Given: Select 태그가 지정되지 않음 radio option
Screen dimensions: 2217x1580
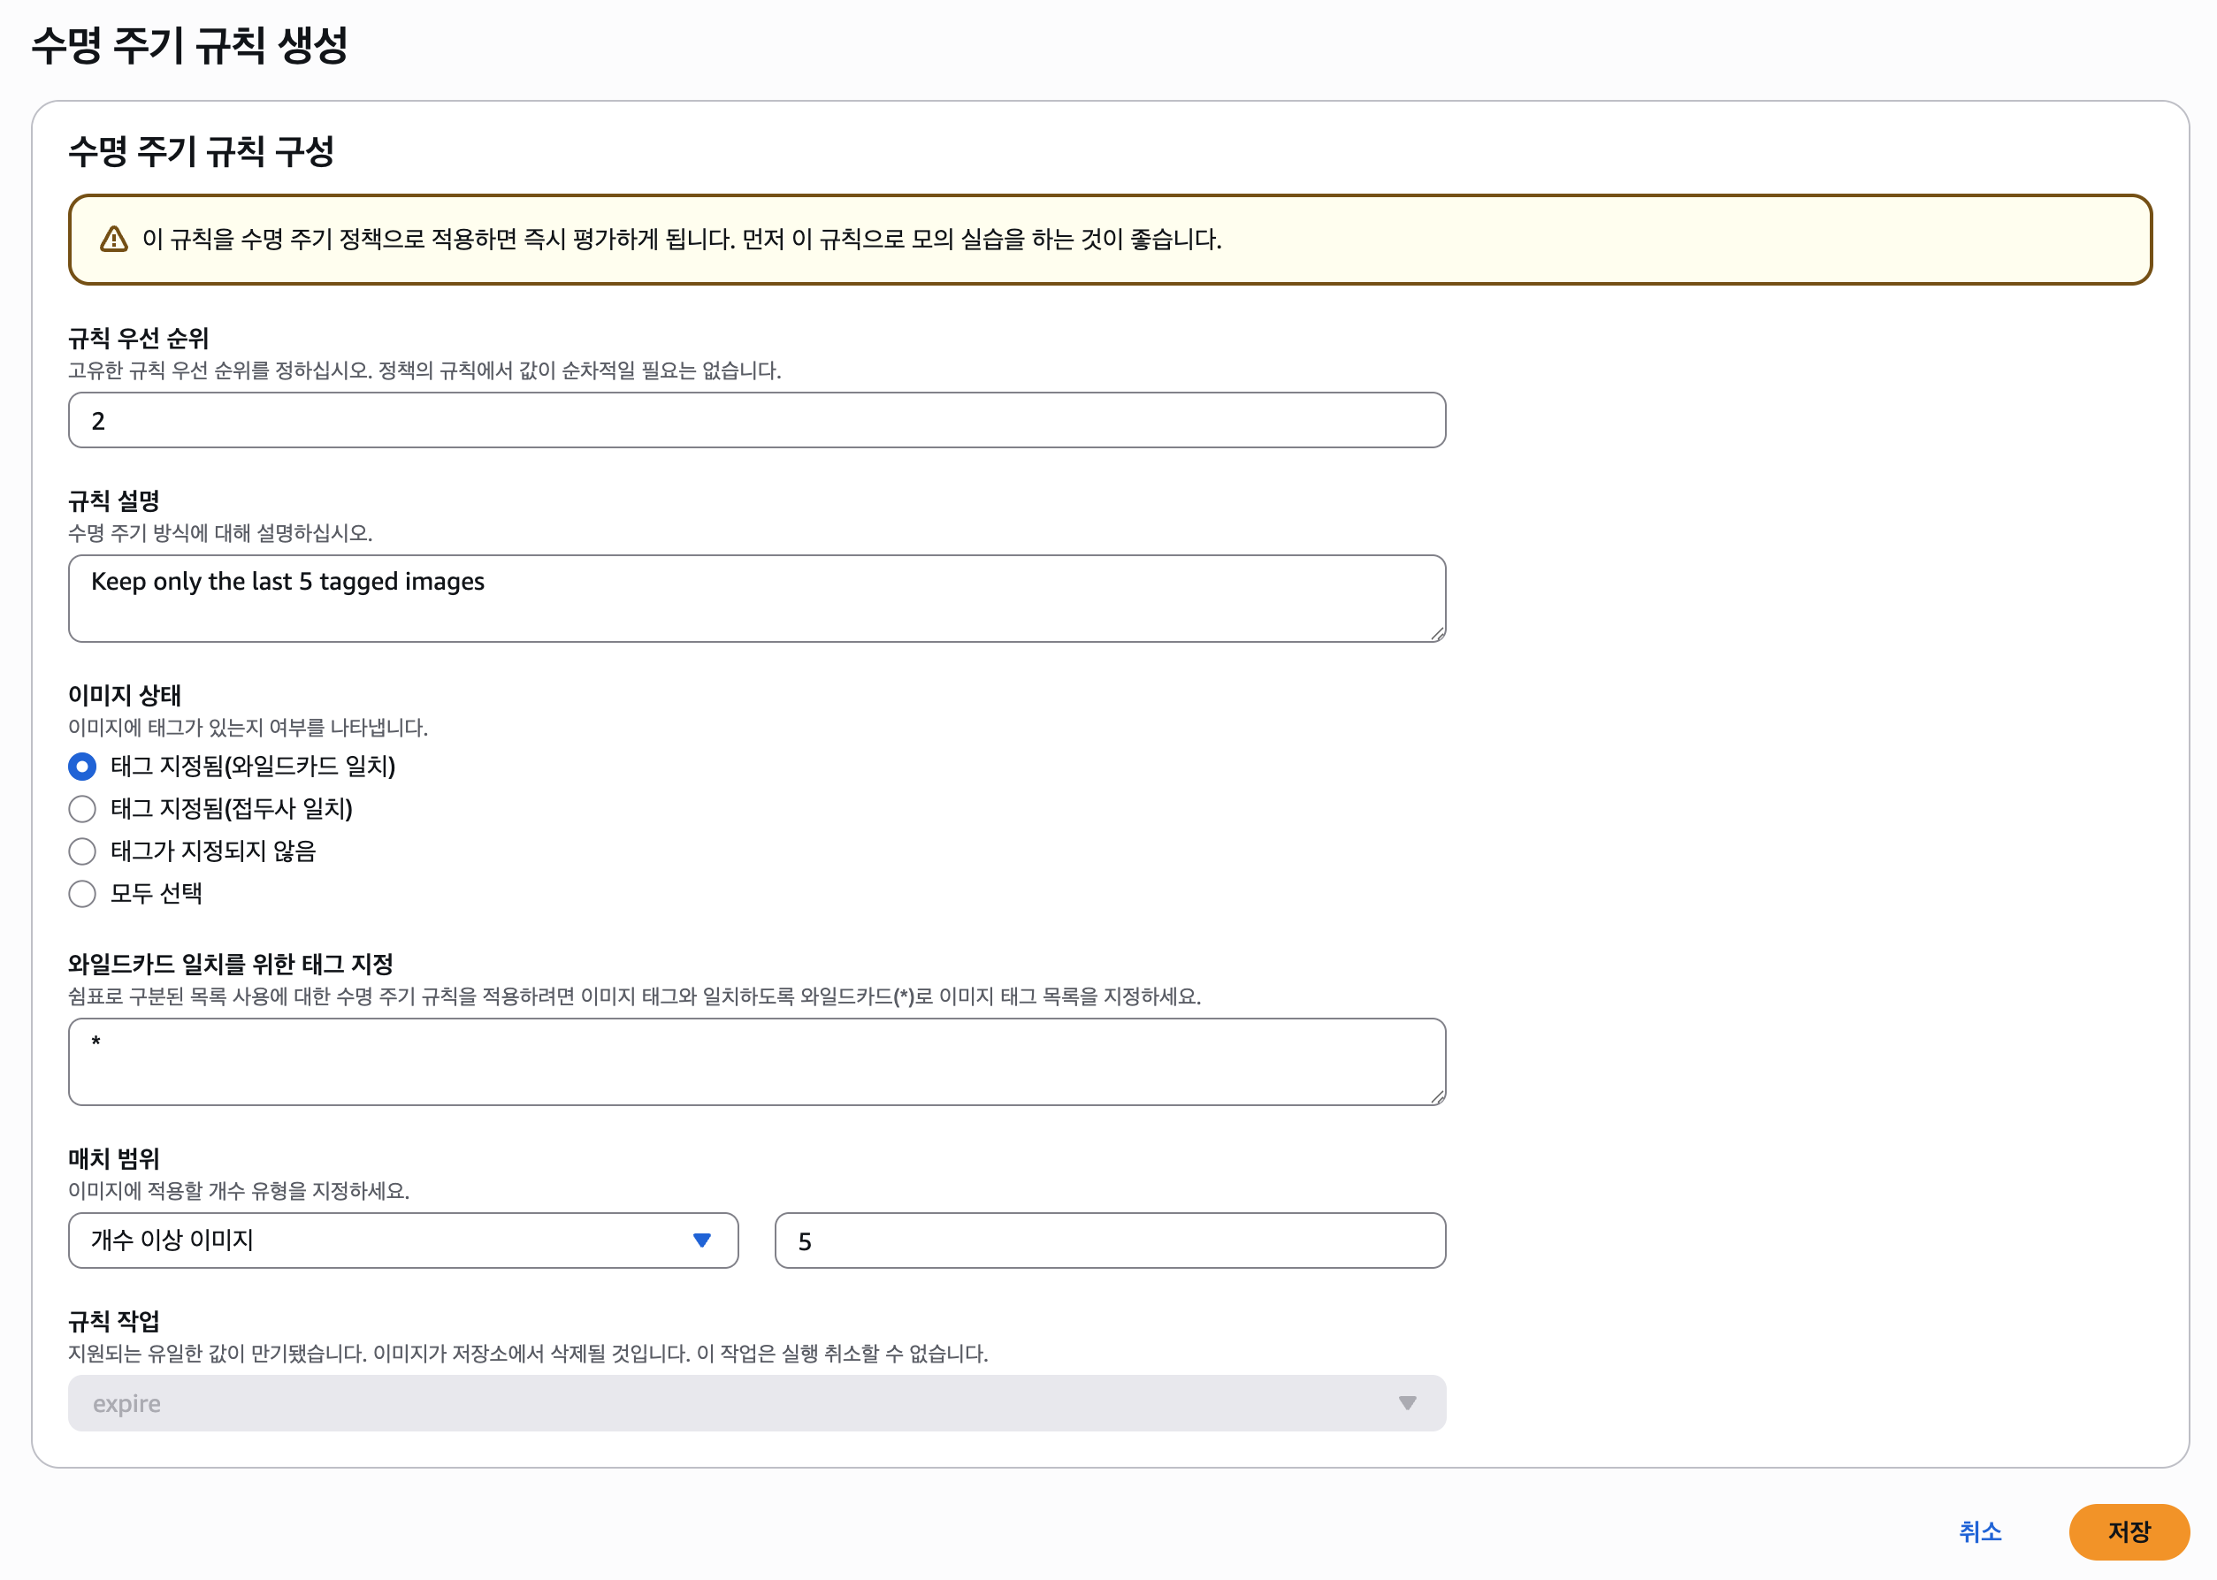Looking at the screenshot, I should point(83,851).
